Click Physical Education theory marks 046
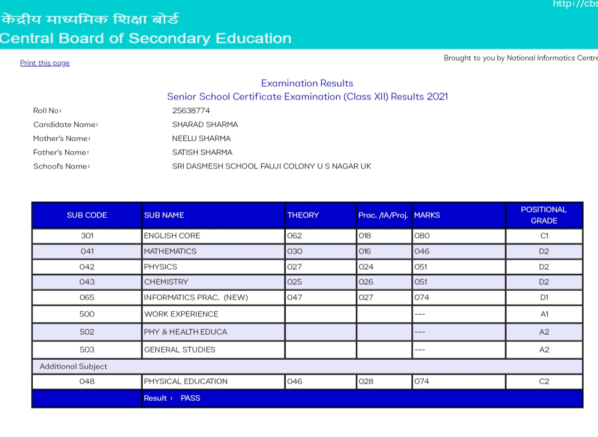Image resolution: width=598 pixels, height=437 pixels. point(321,381)
